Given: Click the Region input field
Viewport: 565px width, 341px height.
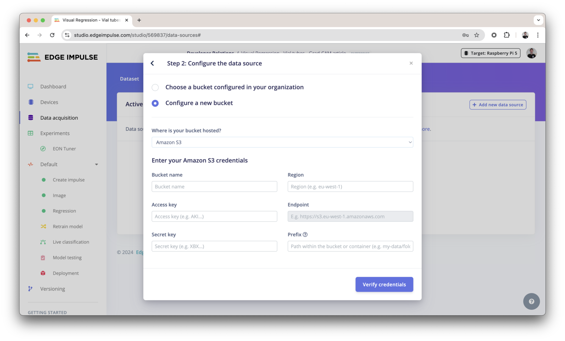Looking at the screenshot, I should point(350,187).
